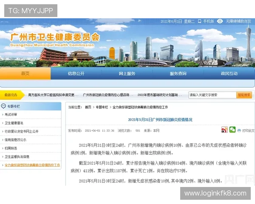Viewport: 255px width, 204px height.
Task: Focus the keyword search input field
Action: point(212,95)
